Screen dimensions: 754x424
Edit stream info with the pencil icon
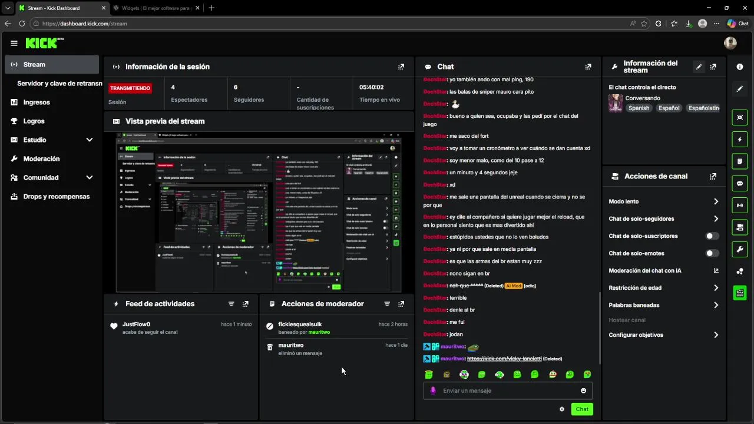coord(699,67)
